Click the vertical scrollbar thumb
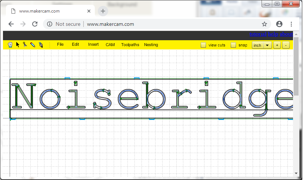The image size is (303, 180). [296, 70]
